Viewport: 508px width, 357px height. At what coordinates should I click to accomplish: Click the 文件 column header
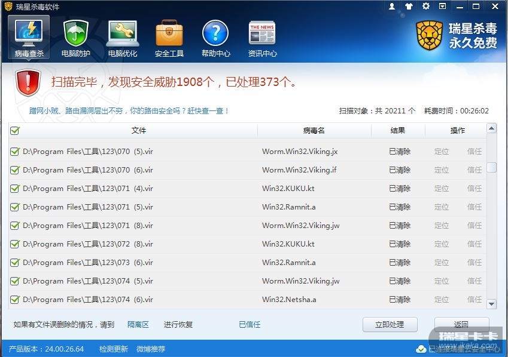[x=139, y=130]
